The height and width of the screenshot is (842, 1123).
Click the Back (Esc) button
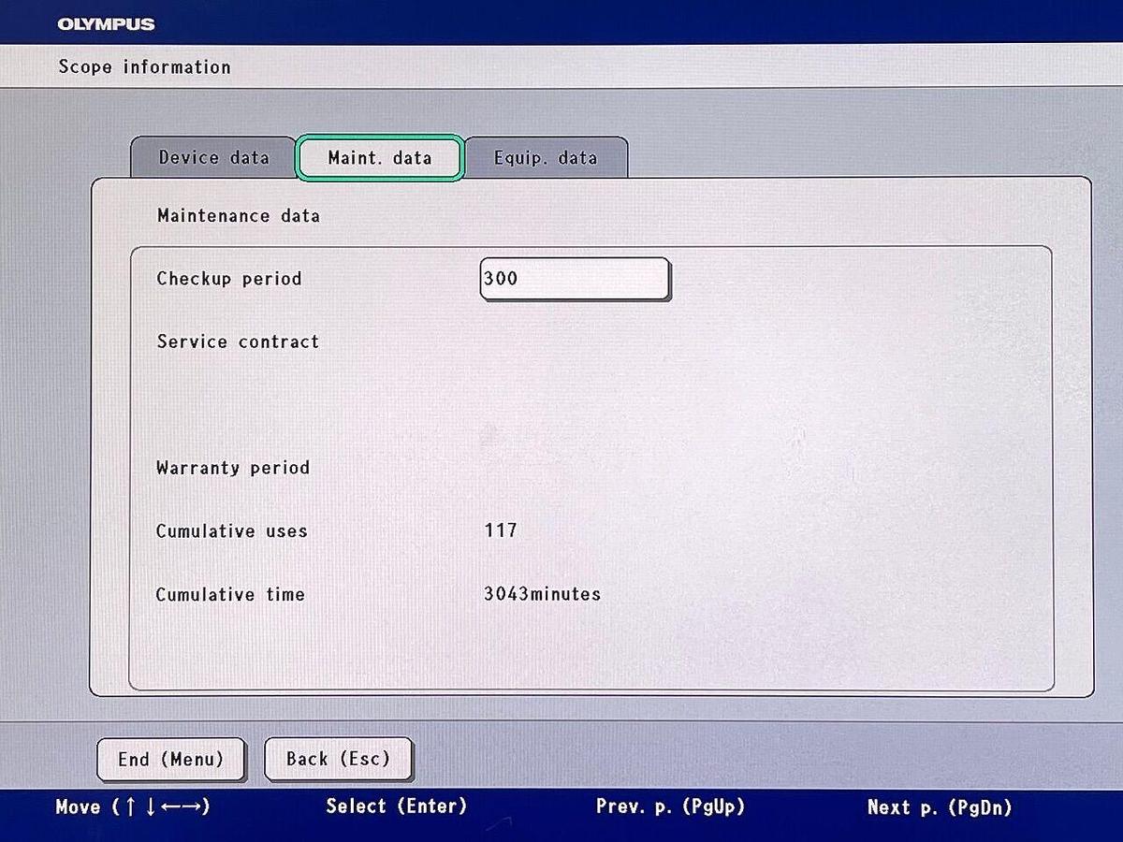[338, 759]
